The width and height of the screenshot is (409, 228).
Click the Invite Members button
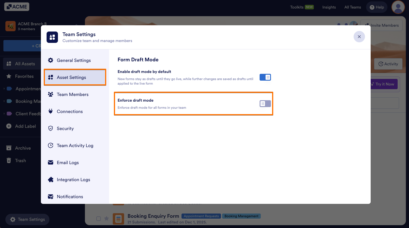(381, 25)
